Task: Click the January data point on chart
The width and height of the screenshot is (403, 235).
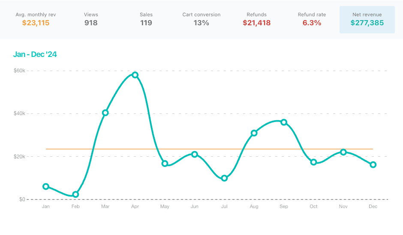Action: [46, 187]
